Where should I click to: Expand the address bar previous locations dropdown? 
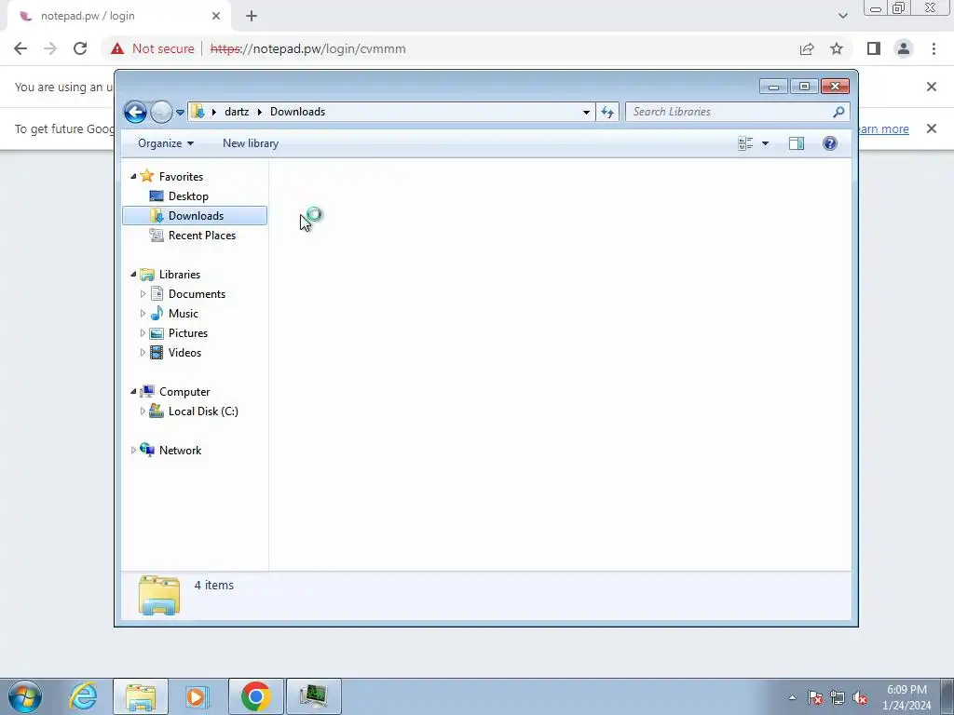coord(586,112)
